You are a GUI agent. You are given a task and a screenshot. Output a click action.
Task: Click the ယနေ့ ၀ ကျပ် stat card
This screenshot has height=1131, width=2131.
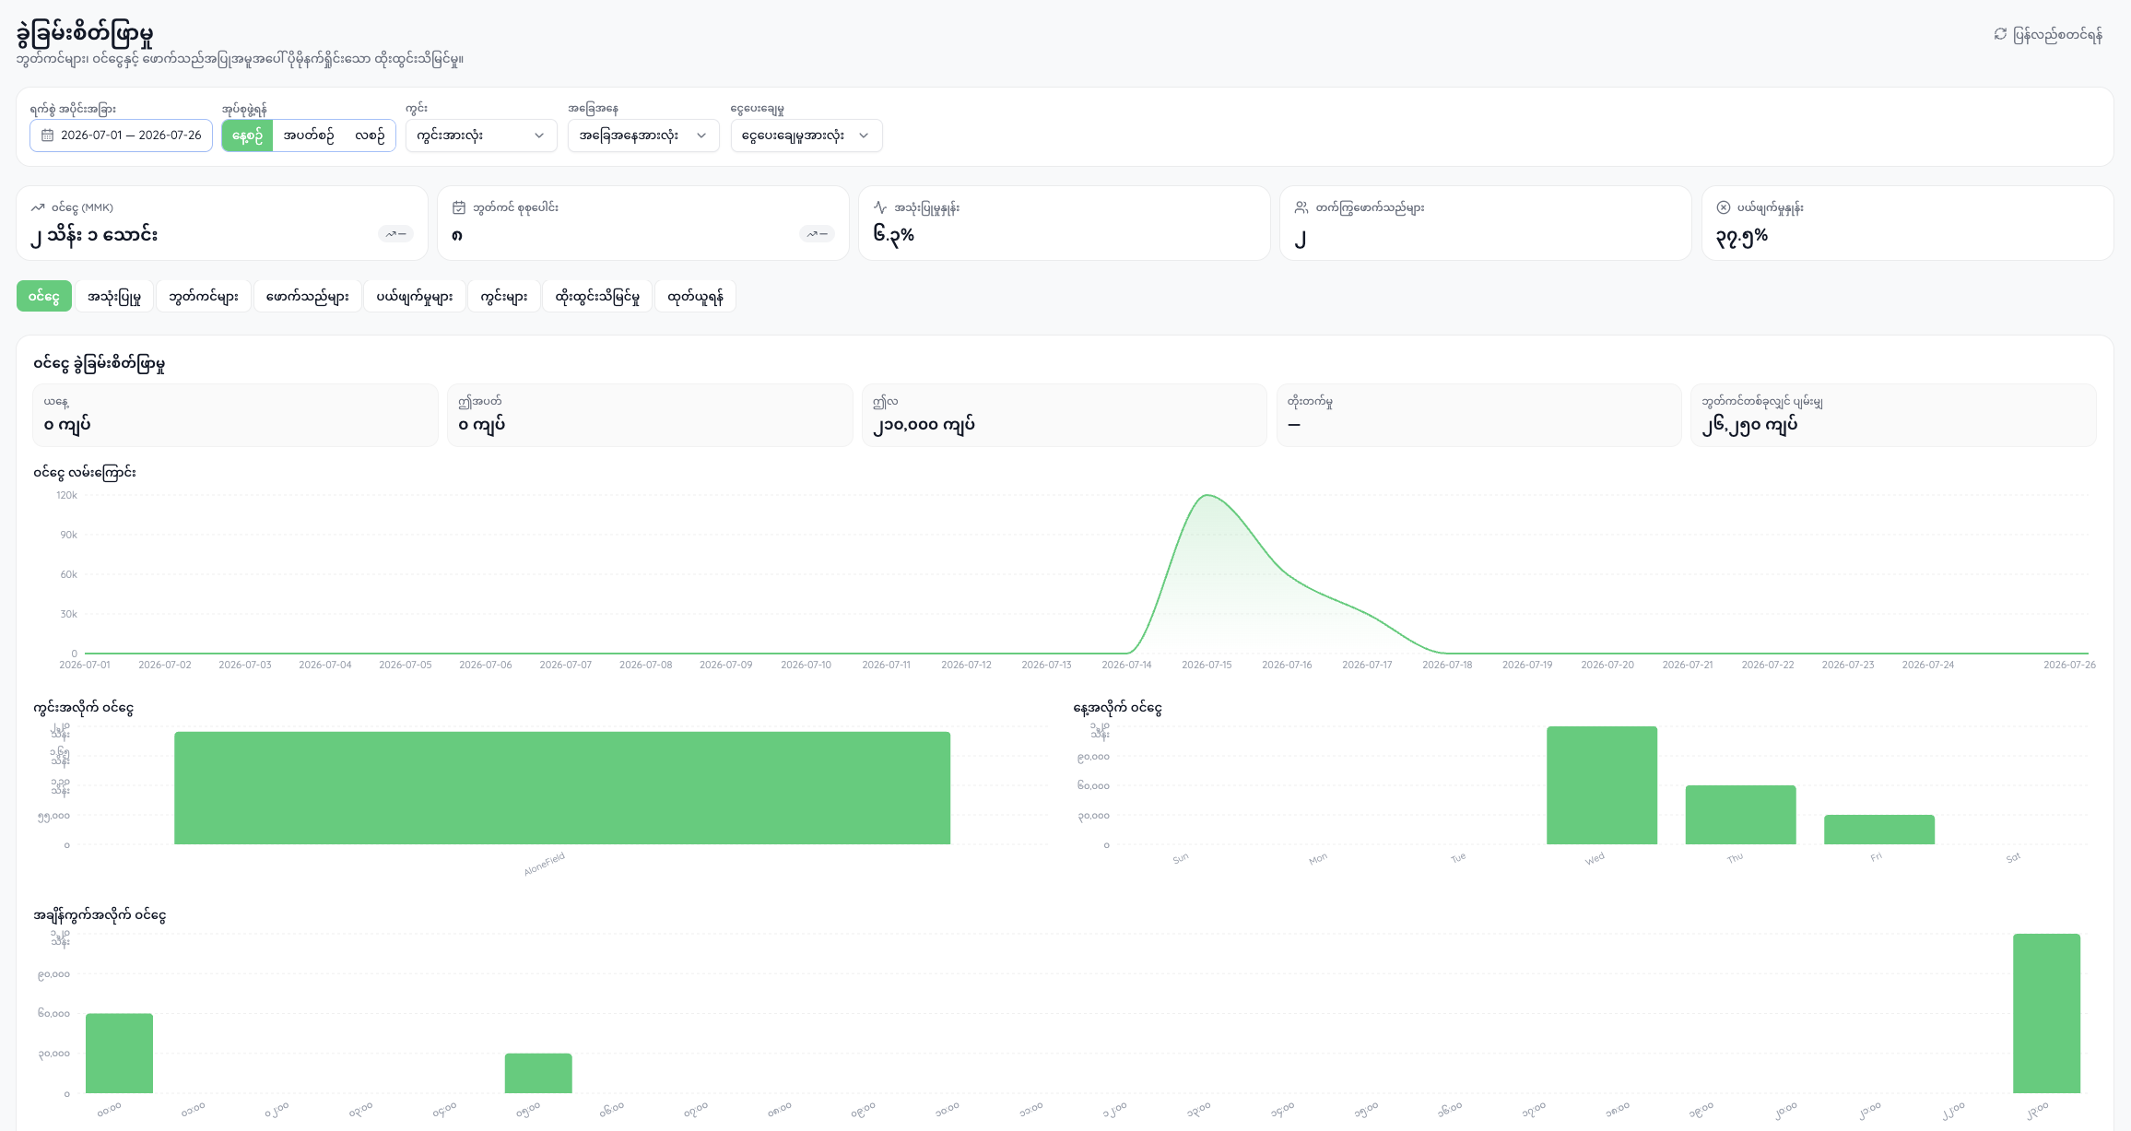pyautogui.click(x=235, y=416)
